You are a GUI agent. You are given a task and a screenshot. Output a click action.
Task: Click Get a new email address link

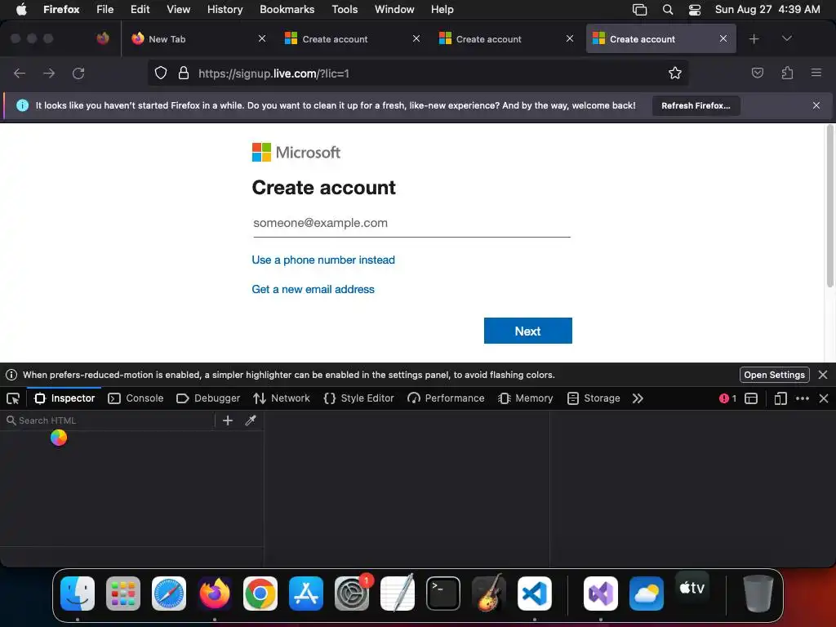pos(313,289)
